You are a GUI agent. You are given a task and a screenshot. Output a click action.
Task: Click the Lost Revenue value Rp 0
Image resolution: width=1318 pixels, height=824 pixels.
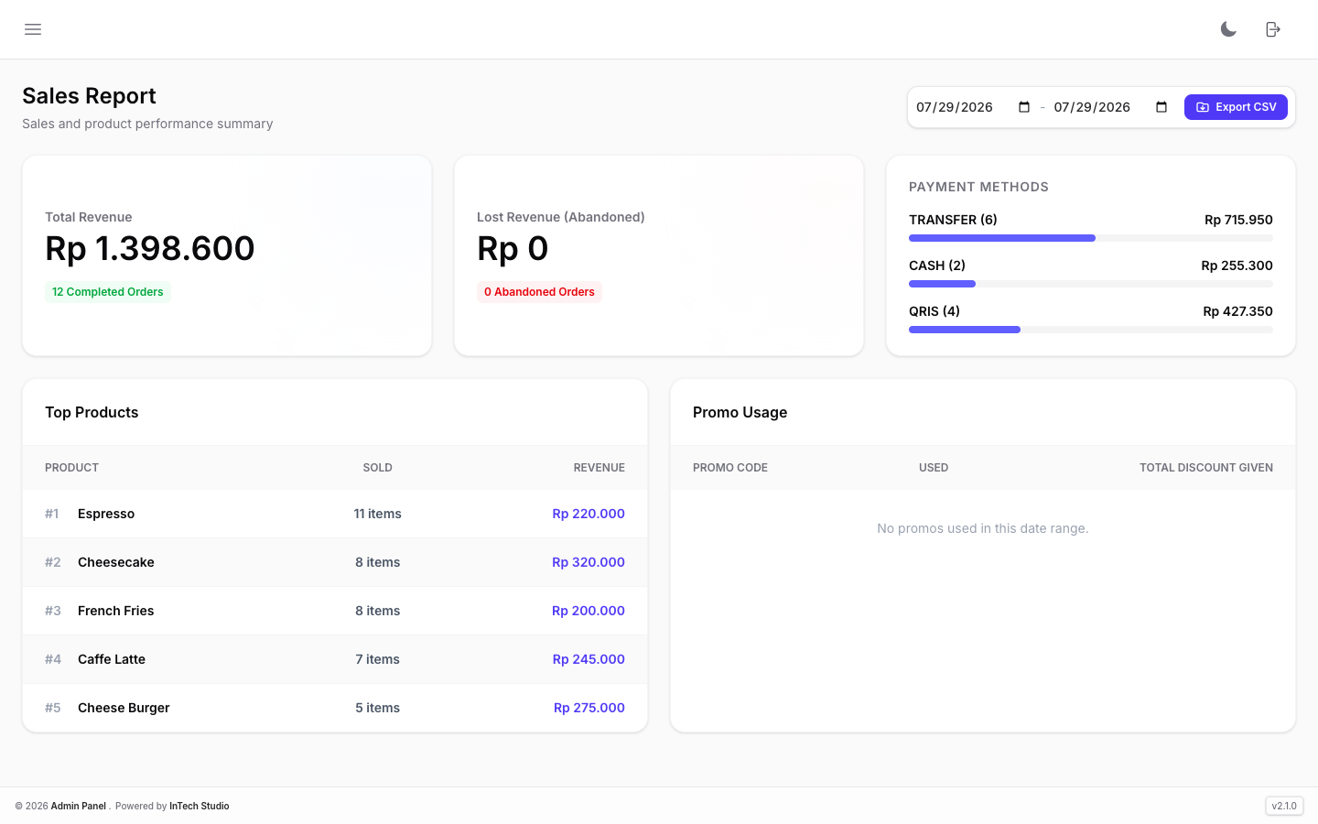pyautogui.click(x=513, y=248)
